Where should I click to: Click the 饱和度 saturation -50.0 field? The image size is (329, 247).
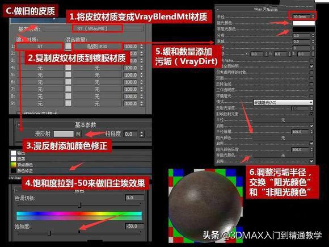[134, 226]
